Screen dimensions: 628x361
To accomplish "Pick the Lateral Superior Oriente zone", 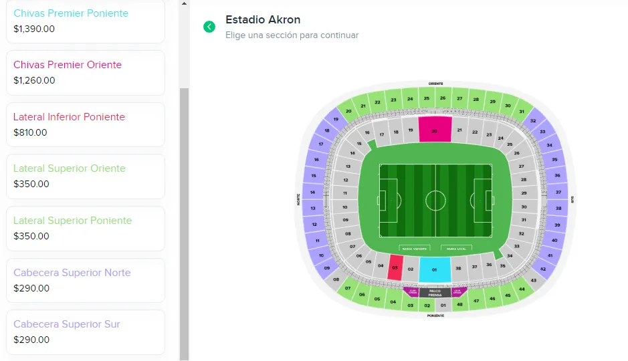I will pos(85,176).
